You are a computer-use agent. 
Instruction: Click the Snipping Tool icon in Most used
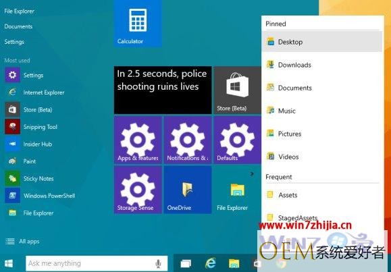pos(12,127)
